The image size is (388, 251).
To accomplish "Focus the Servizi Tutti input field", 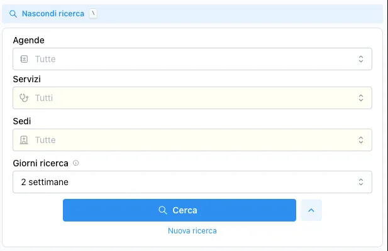I will 189,98.
